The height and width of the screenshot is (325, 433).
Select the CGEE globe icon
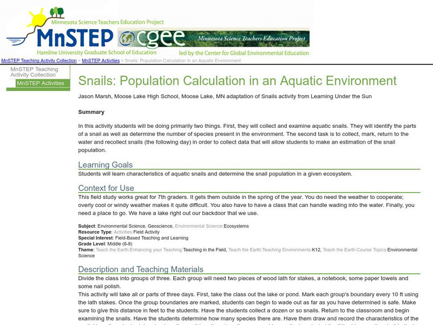pyautogui.click(x=127, y=38)
